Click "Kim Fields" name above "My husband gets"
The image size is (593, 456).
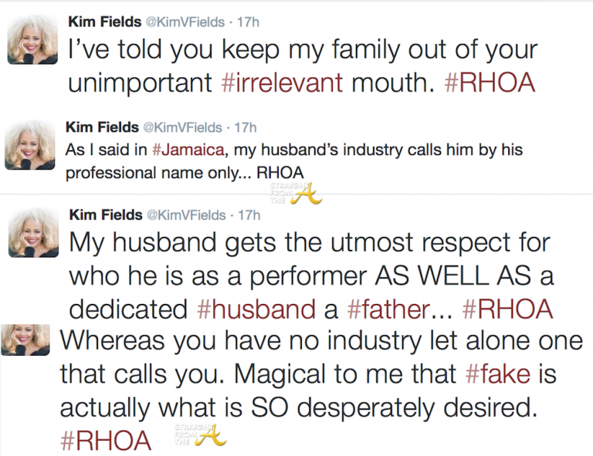[104, 213]
